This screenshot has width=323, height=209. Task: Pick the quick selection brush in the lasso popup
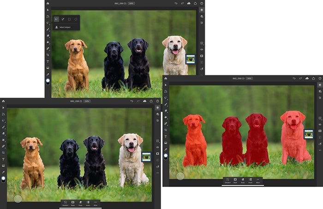click(x=63, y=19)
